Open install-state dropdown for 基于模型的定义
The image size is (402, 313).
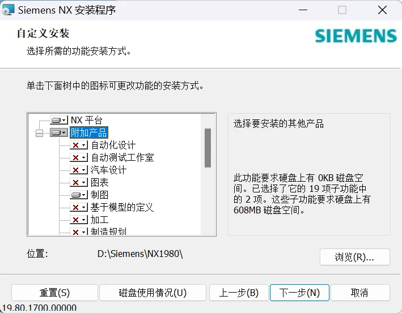point(79,207)
